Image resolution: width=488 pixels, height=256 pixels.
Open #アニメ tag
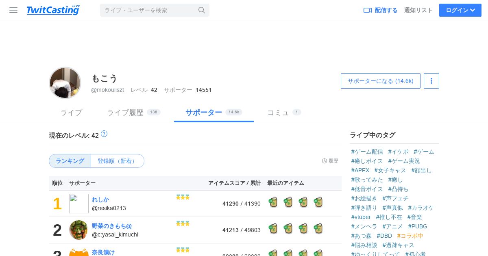(393, 226)
